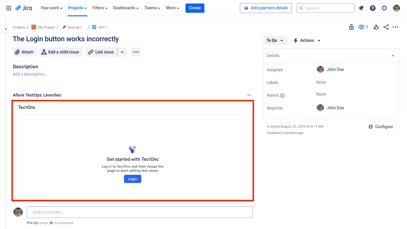Click the share icon on the issue
The image size is (407, 229).
click(x=386, y=27)
